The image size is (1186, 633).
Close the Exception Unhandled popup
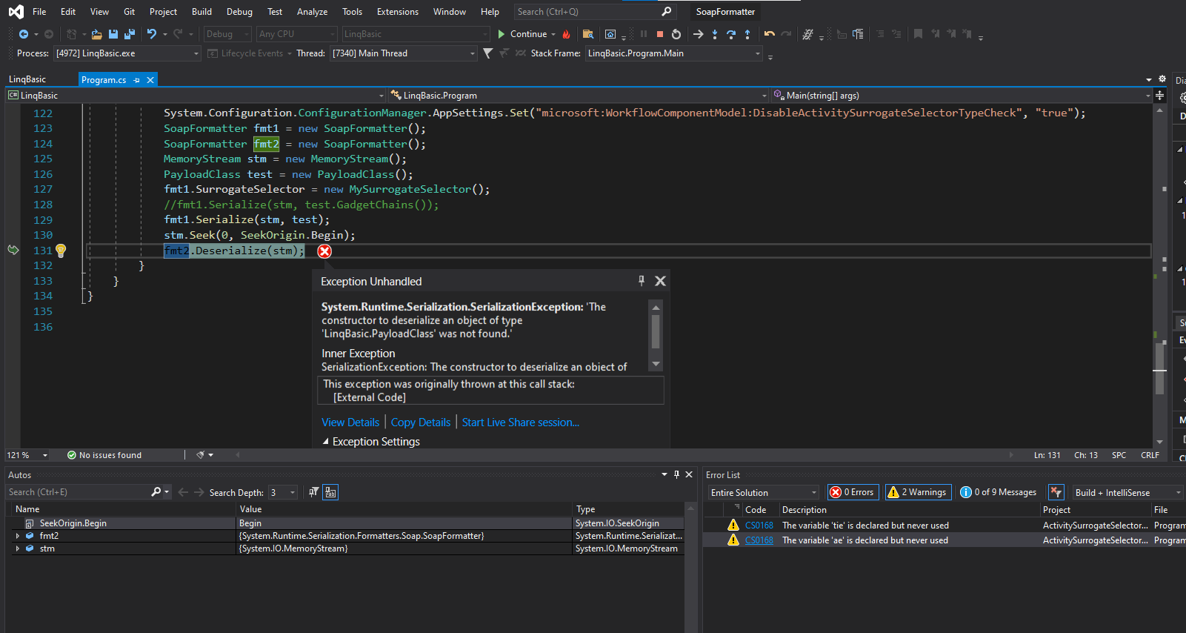pos(661,281)
